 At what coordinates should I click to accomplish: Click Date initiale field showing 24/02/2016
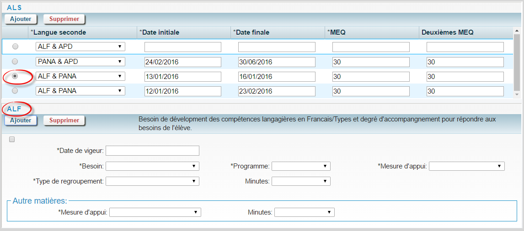pos(182,62)
